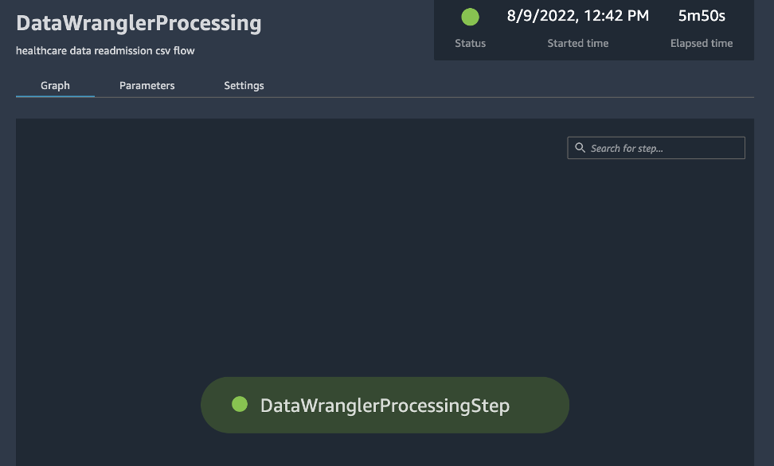Click the green status dot on DataWranglerProcessingStep node
The height and width of the screenshot is (466, 774).
(x=240, y=405)
